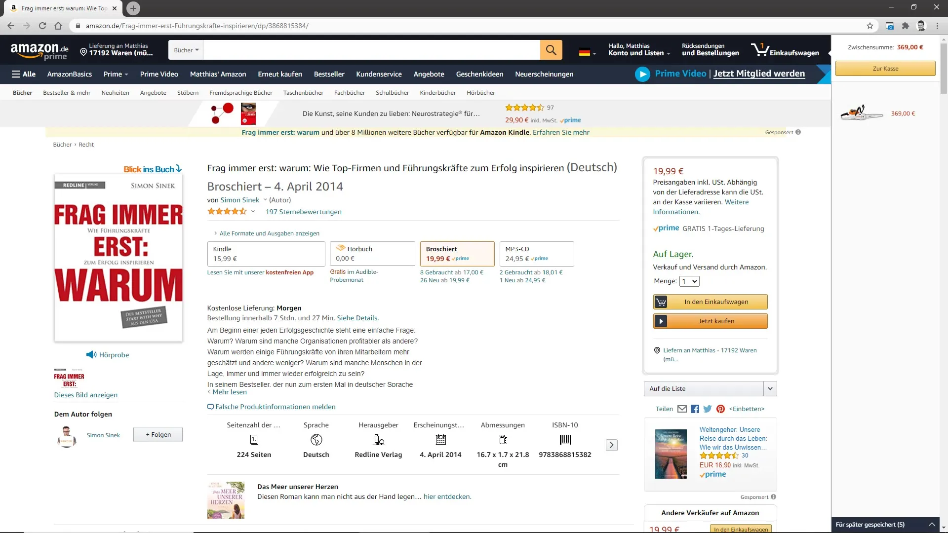The height and width of the screenshot is (533, 948).
Task: Share via email envelope icon
Action: pos(682,409)
